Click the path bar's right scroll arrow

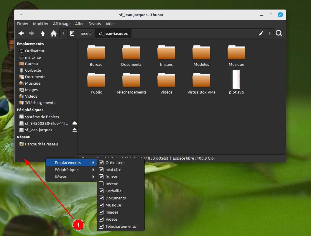[269, 33]
